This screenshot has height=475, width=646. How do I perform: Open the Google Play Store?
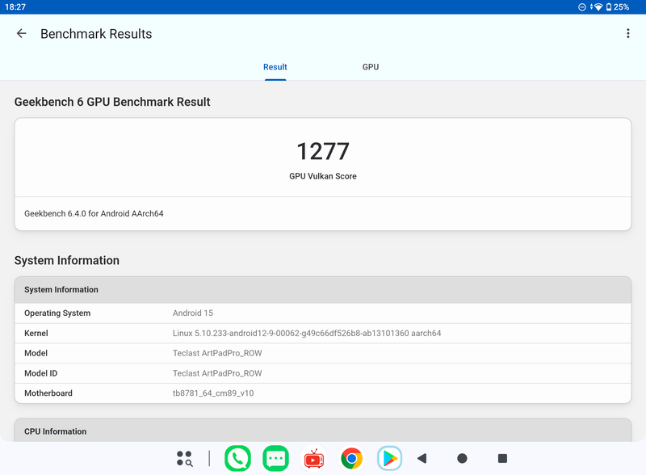pyautogui.click(x=389, y=459)
